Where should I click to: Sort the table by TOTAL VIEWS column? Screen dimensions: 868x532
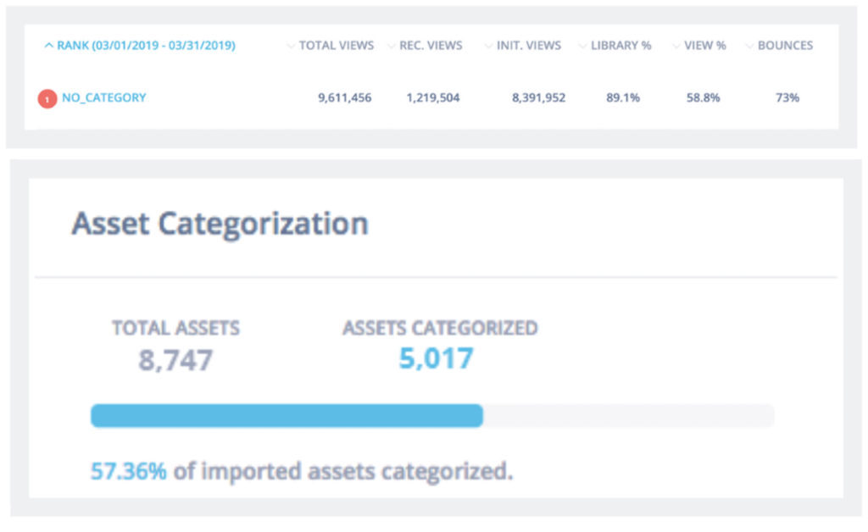point(331,46)
